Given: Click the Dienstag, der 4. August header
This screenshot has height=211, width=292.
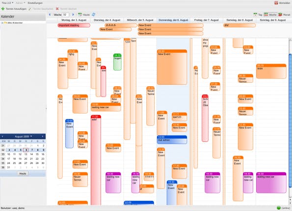Looking at the screenshot, I should (x=107, y=20).
